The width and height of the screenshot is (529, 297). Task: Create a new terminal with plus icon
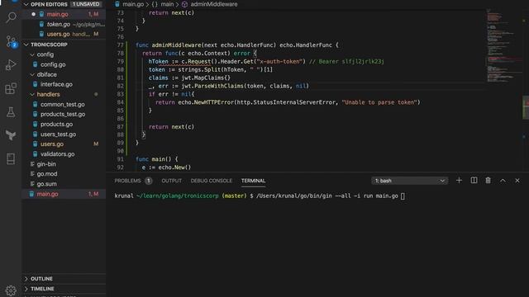tap(459, 181)
